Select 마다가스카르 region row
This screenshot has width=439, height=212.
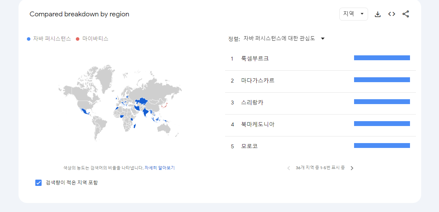click(321, 81)
